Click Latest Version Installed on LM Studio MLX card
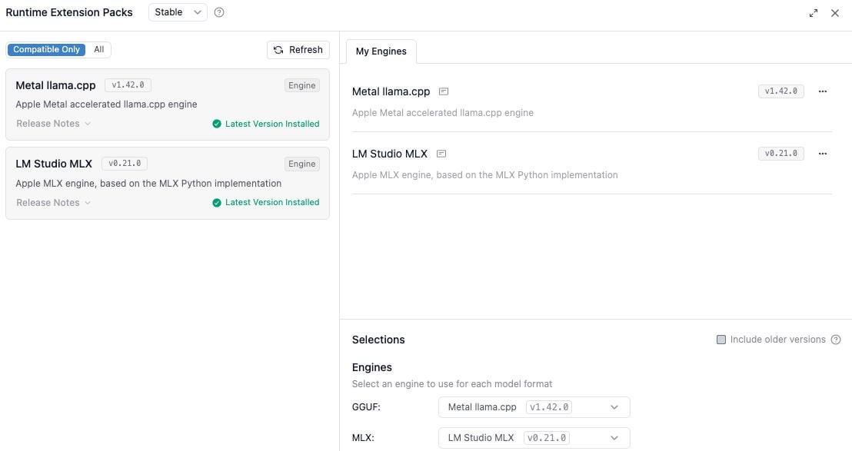This screenshot has width=852, height=451. [x=272, y=202]
